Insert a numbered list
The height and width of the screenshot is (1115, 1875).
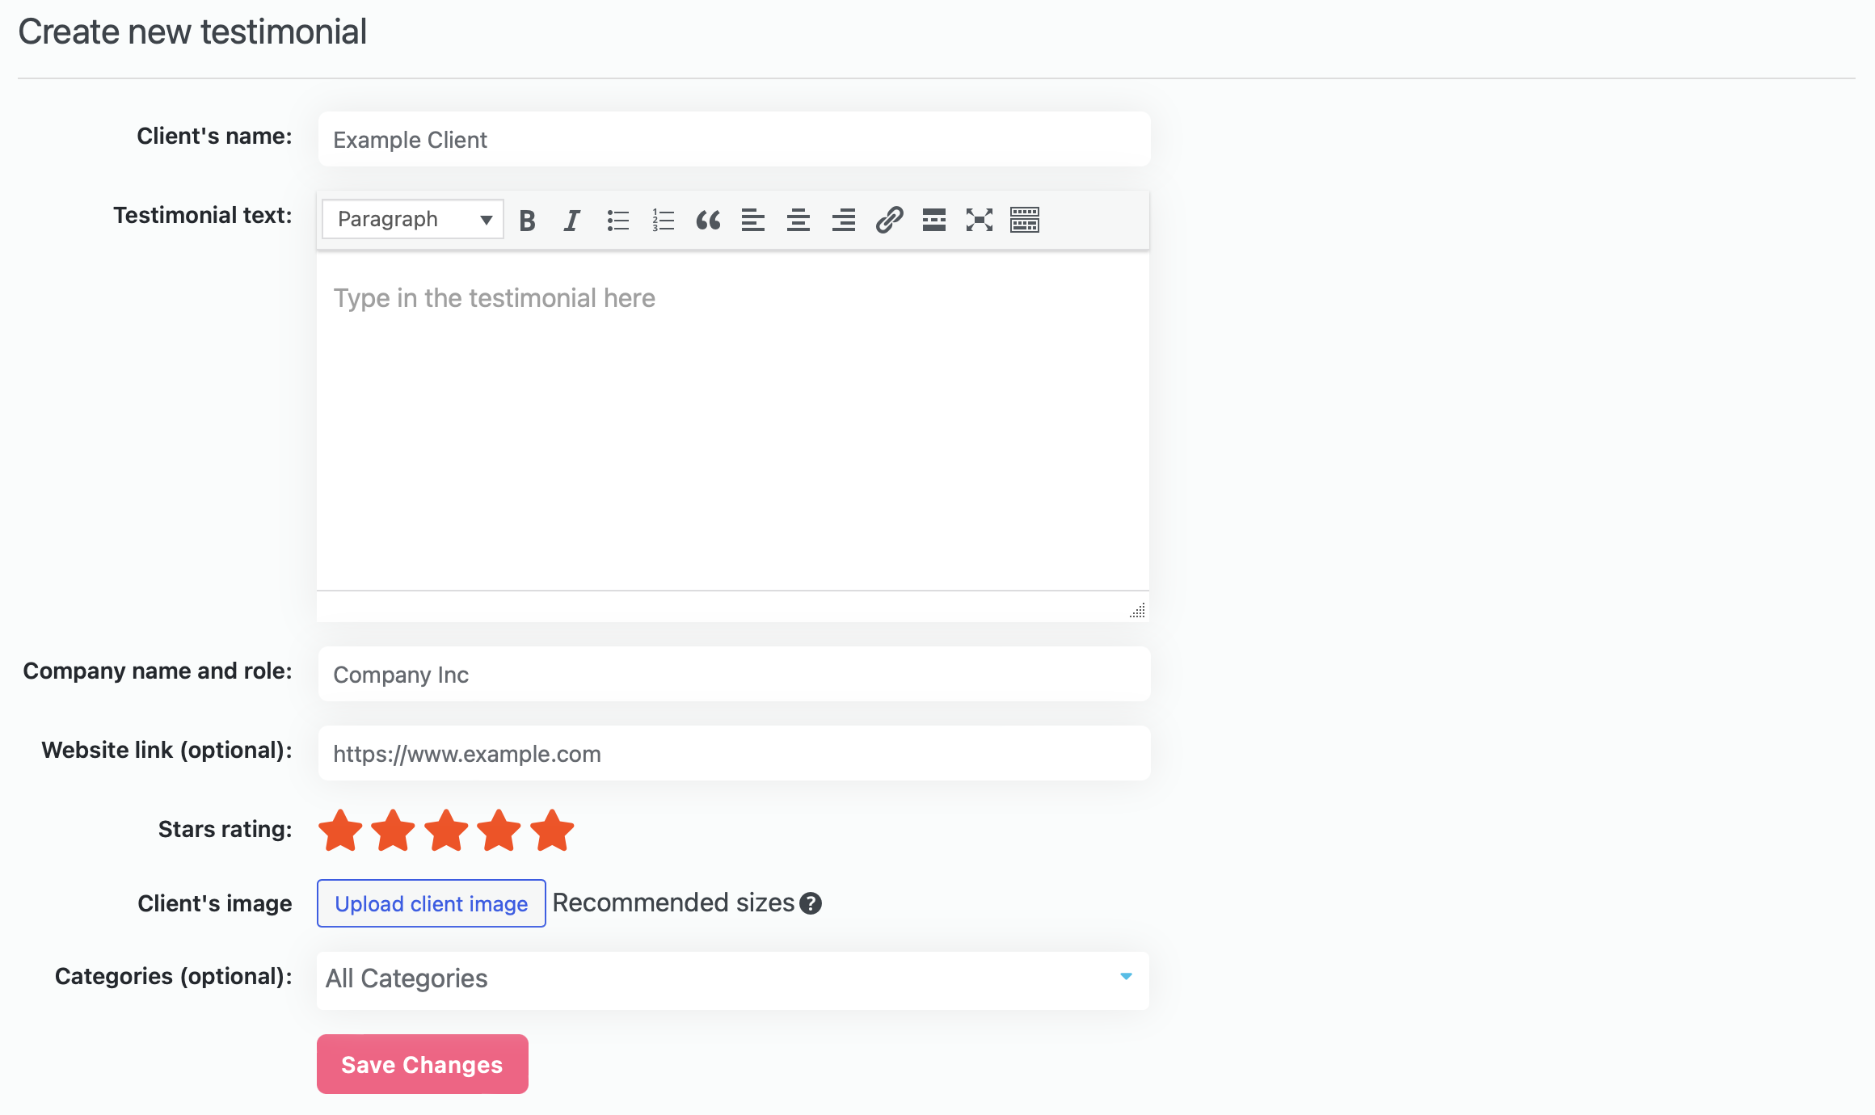(664, 220)
